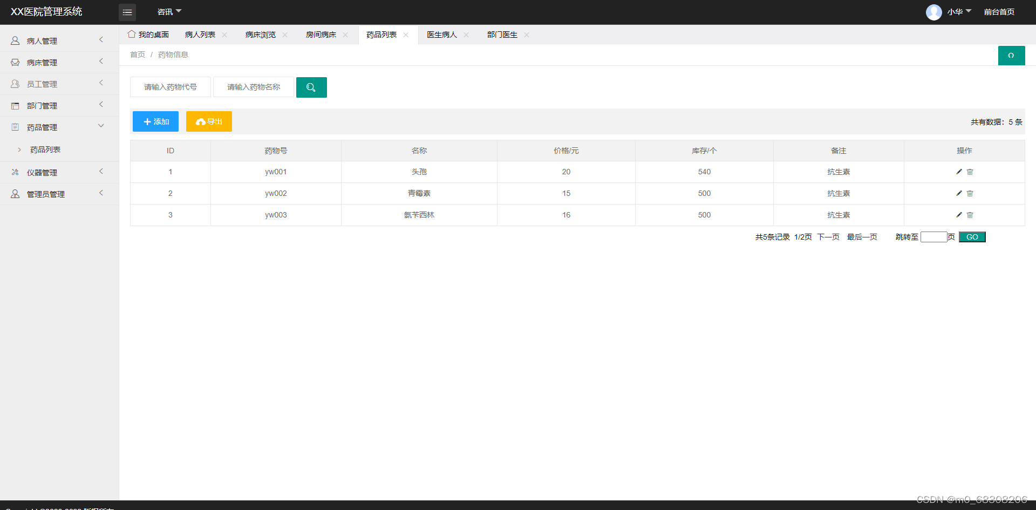Click the 管理员管理 sidebar icon

[x=15, y=194]
